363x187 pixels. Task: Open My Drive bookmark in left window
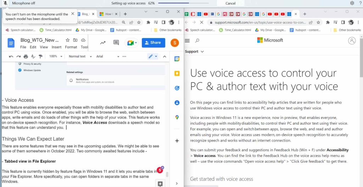coord(91,30)
